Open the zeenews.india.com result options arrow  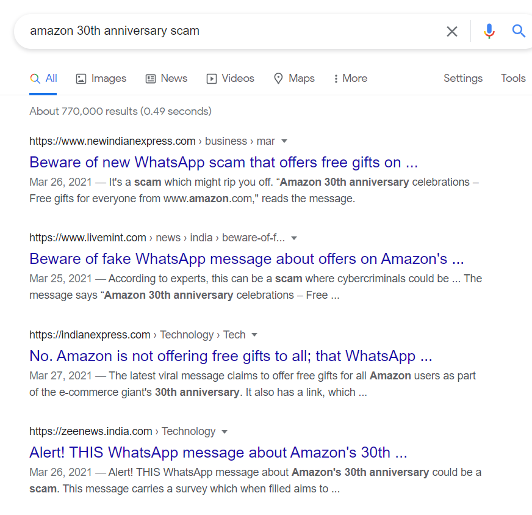225,432
